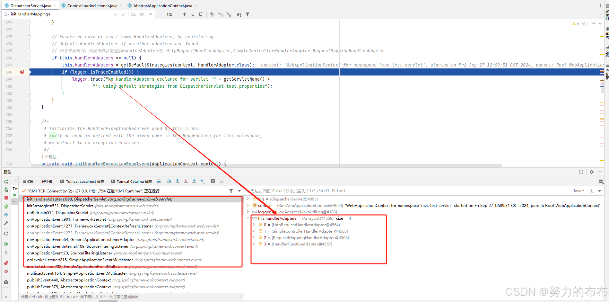This screenshot has width=609, height=302.
Task: Unselect occurrence icon in search bar
Action: 220,14
